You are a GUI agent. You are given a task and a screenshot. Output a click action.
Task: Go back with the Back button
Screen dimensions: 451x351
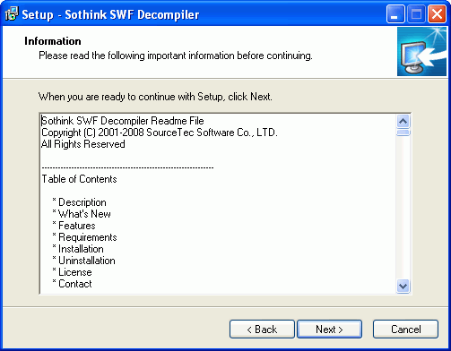262,330
